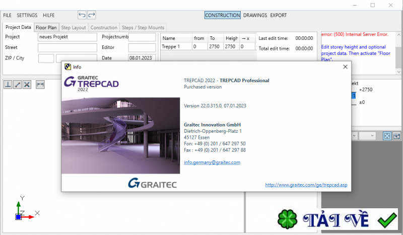Select the Treppe 1 name cell
The width and height of the screenshot is (403, 235).
coord(176,46)
